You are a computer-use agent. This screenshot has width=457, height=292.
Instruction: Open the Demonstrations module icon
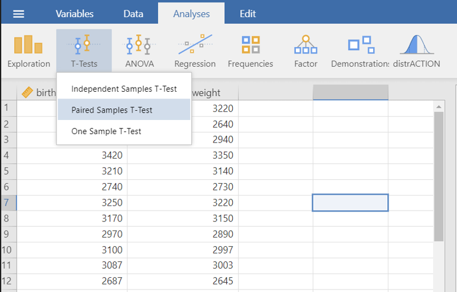360,51
